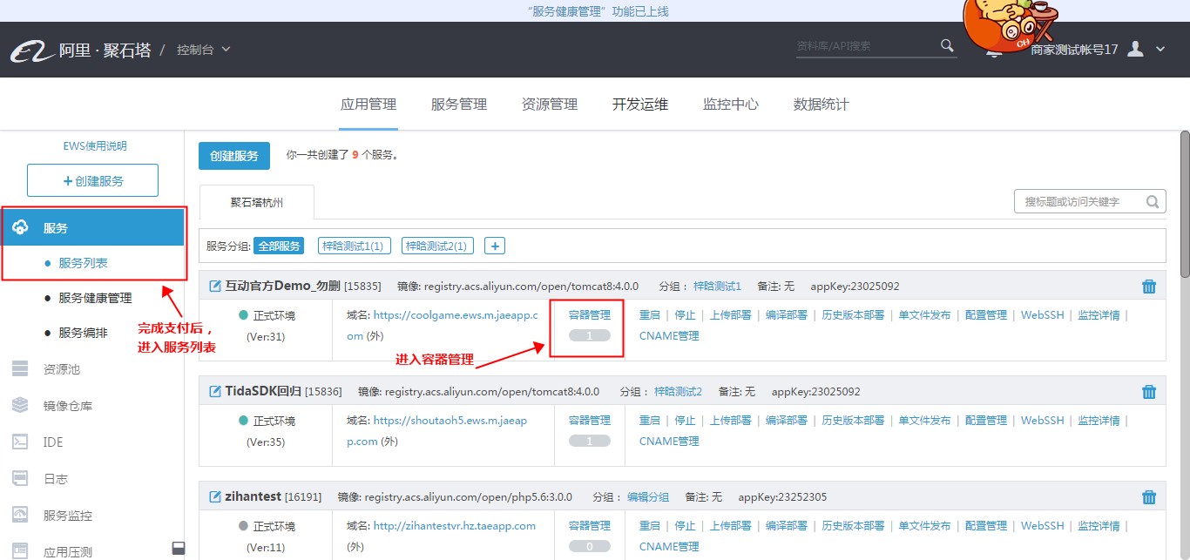Image resolution: width=1190 pixels, height=560 pixels.
Task: Edit name icon for TidaSDK回归
Action: tap(215, 391)
